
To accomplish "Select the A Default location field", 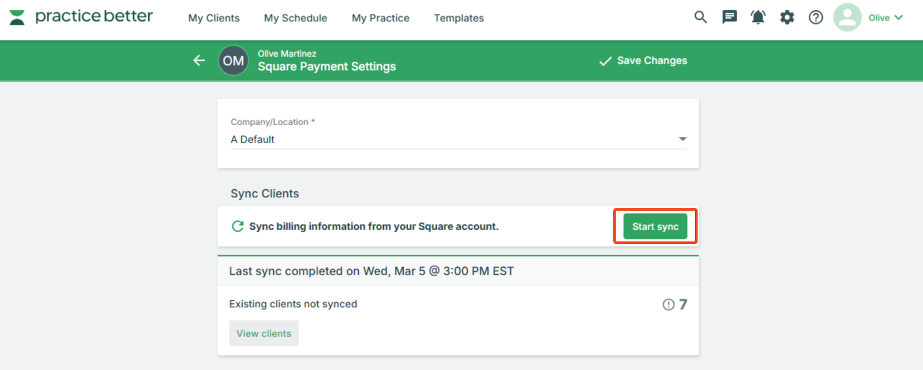I will pos(458,139).
